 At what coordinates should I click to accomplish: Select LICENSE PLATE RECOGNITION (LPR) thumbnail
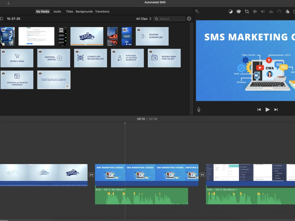pos(91,58)
